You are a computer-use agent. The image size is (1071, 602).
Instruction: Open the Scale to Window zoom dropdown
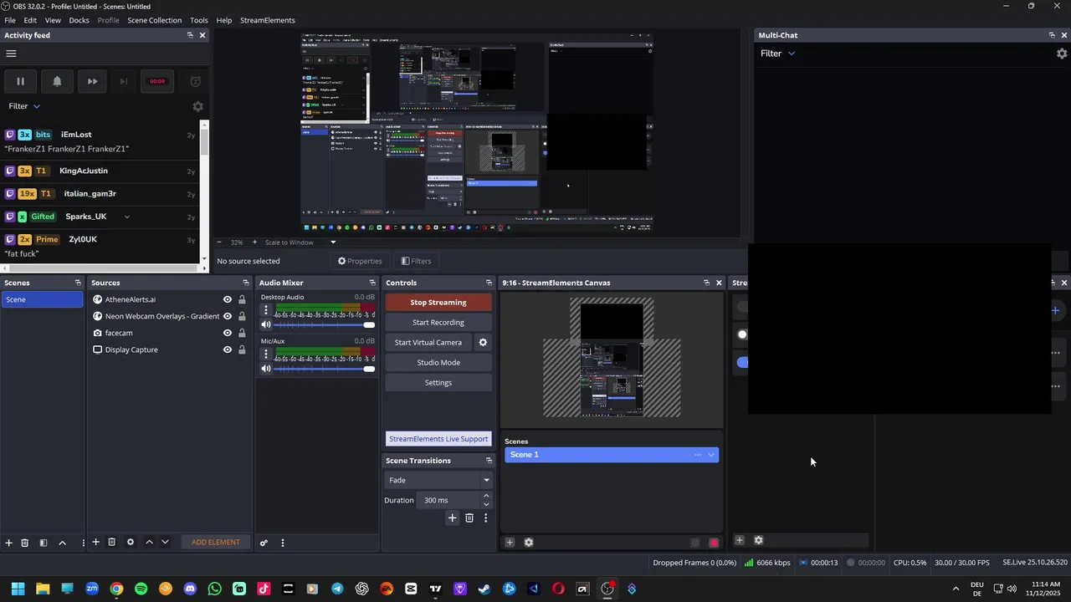click(x=300, y=242)
